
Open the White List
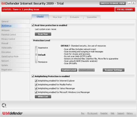coord(43,97)
